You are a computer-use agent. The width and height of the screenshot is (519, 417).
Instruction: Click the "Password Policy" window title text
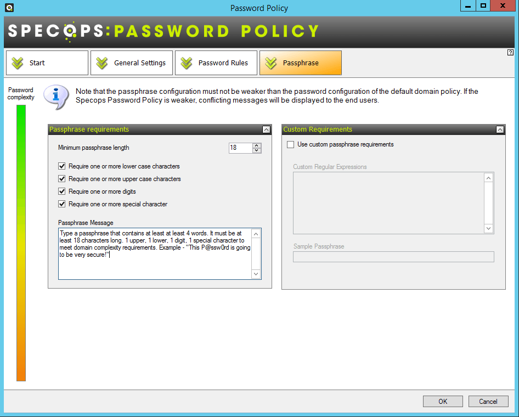tap(259, 8)
